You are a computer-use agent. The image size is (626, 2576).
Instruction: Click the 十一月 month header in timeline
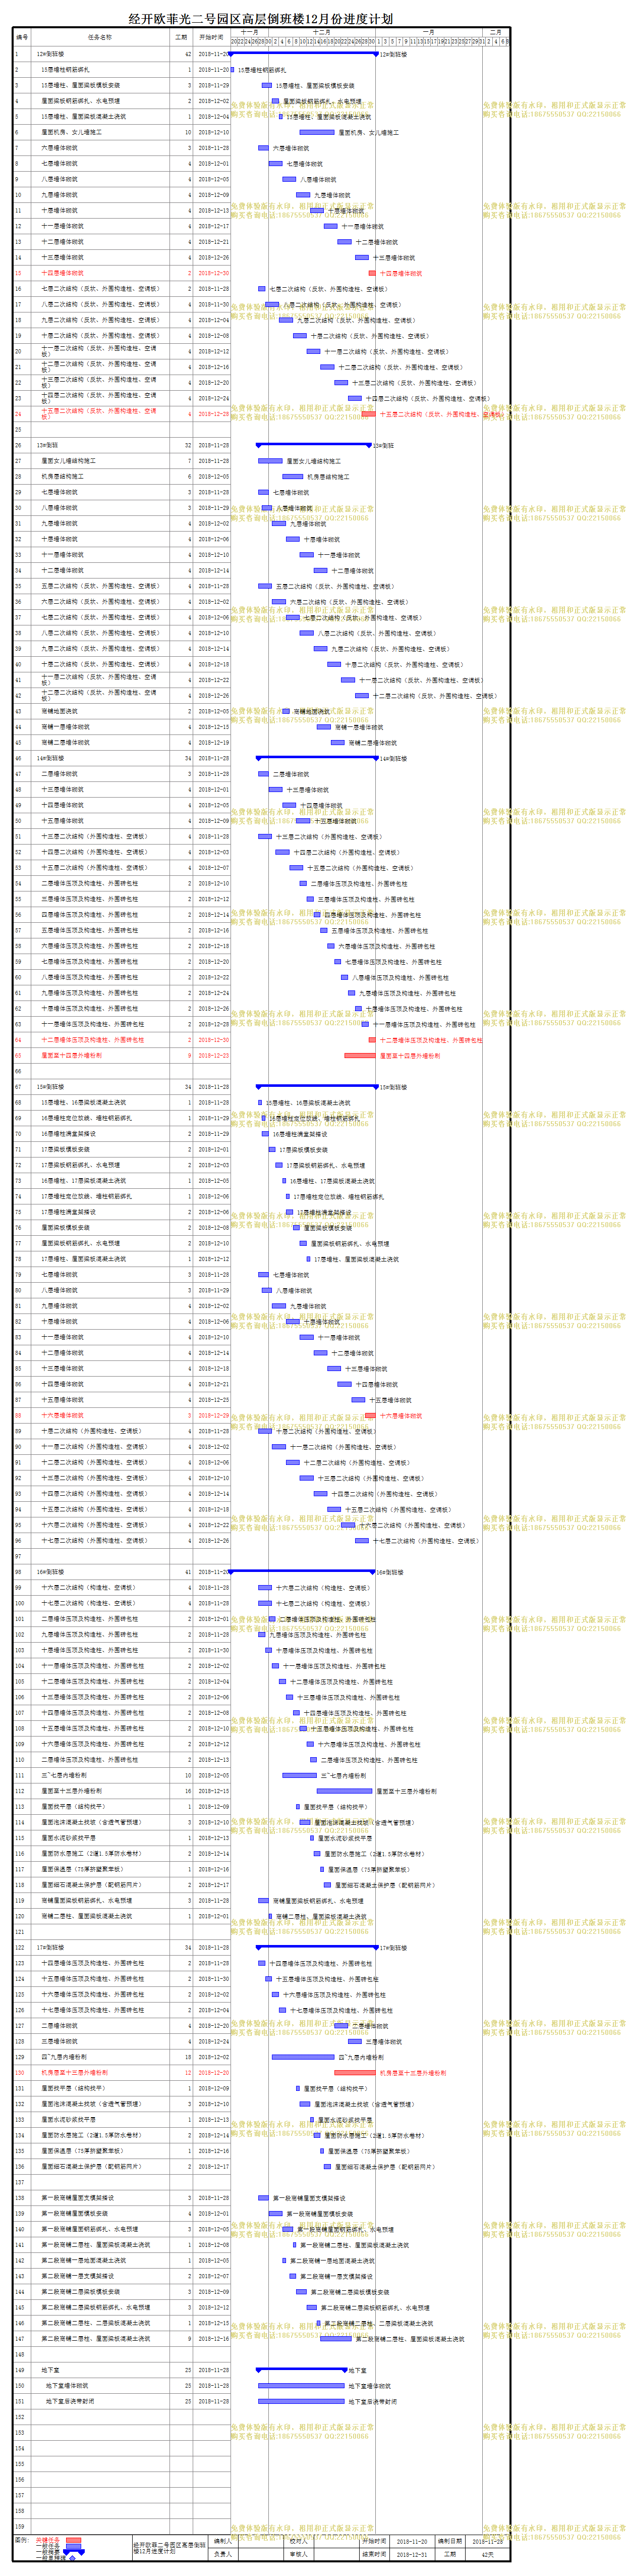click(250, 33)
